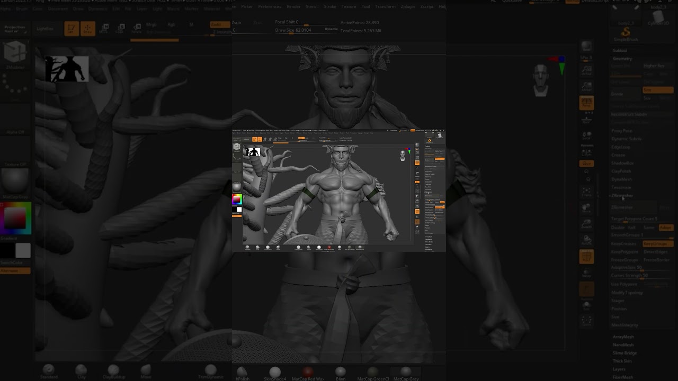Viewport: 678px width, 381px height.
Task: Click the main color picker square
Action: click(15, 217)
